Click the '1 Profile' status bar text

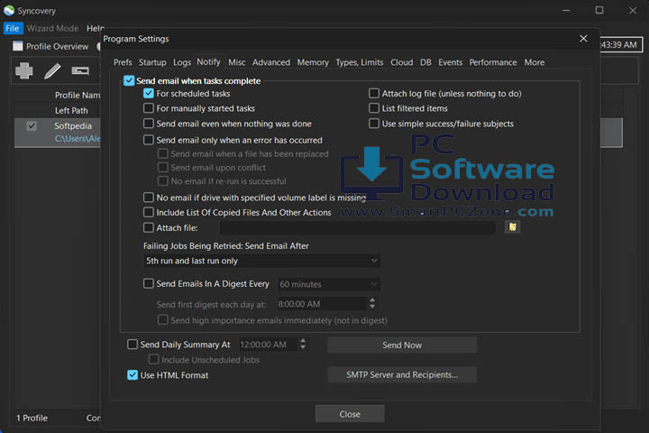pos(32,418)
